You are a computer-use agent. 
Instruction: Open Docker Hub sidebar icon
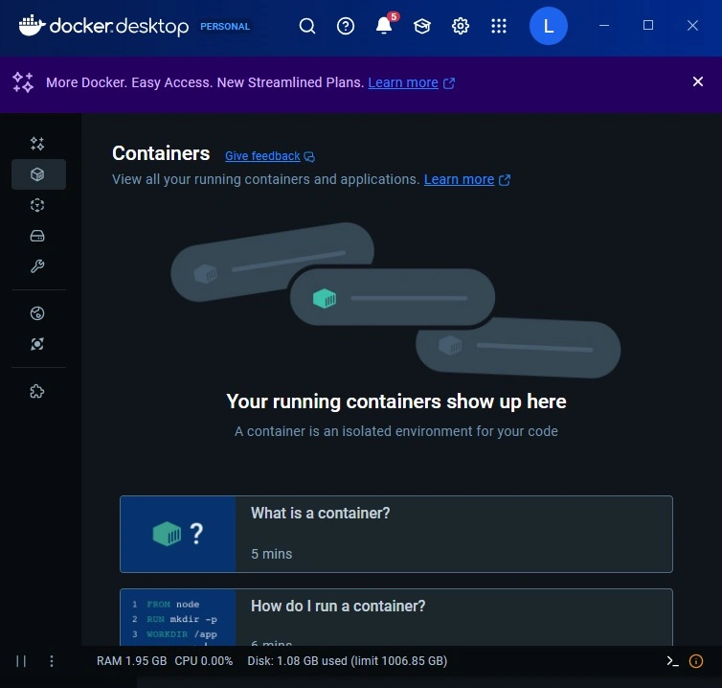pyautogui.click(x=37, y=313)
